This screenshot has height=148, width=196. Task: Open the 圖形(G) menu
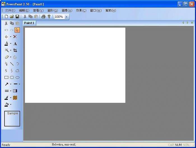pos(53,10)
